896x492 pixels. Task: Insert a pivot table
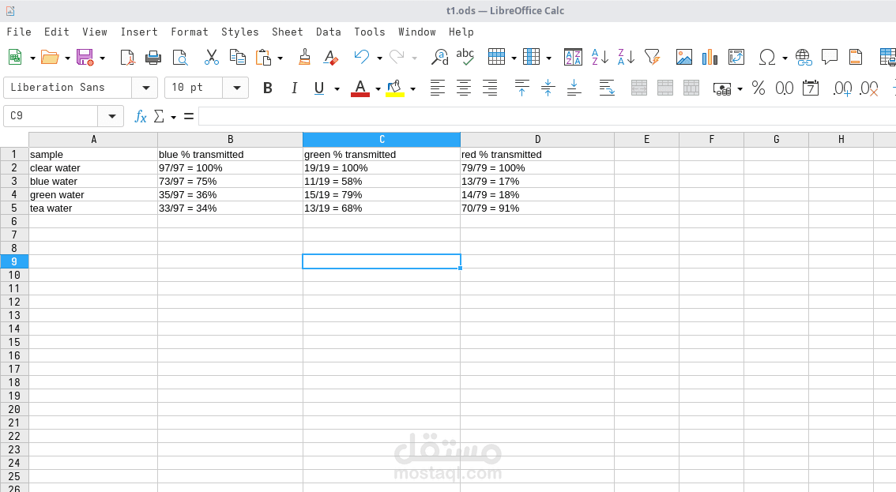[736, 57]
